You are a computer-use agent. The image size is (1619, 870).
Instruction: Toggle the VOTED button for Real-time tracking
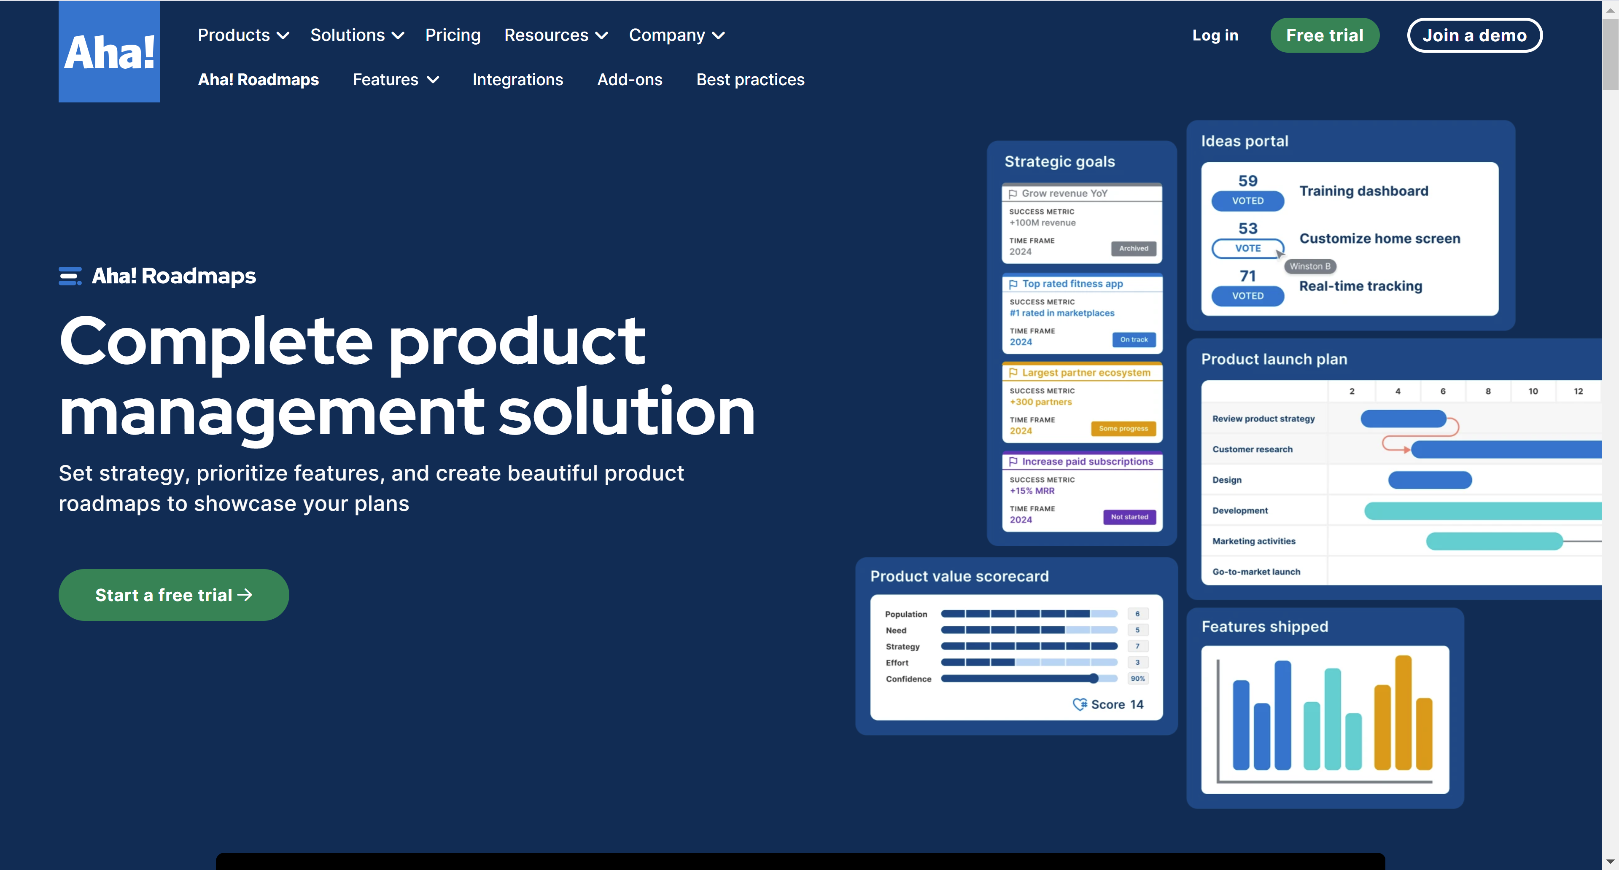click(x=1247, y=295)
